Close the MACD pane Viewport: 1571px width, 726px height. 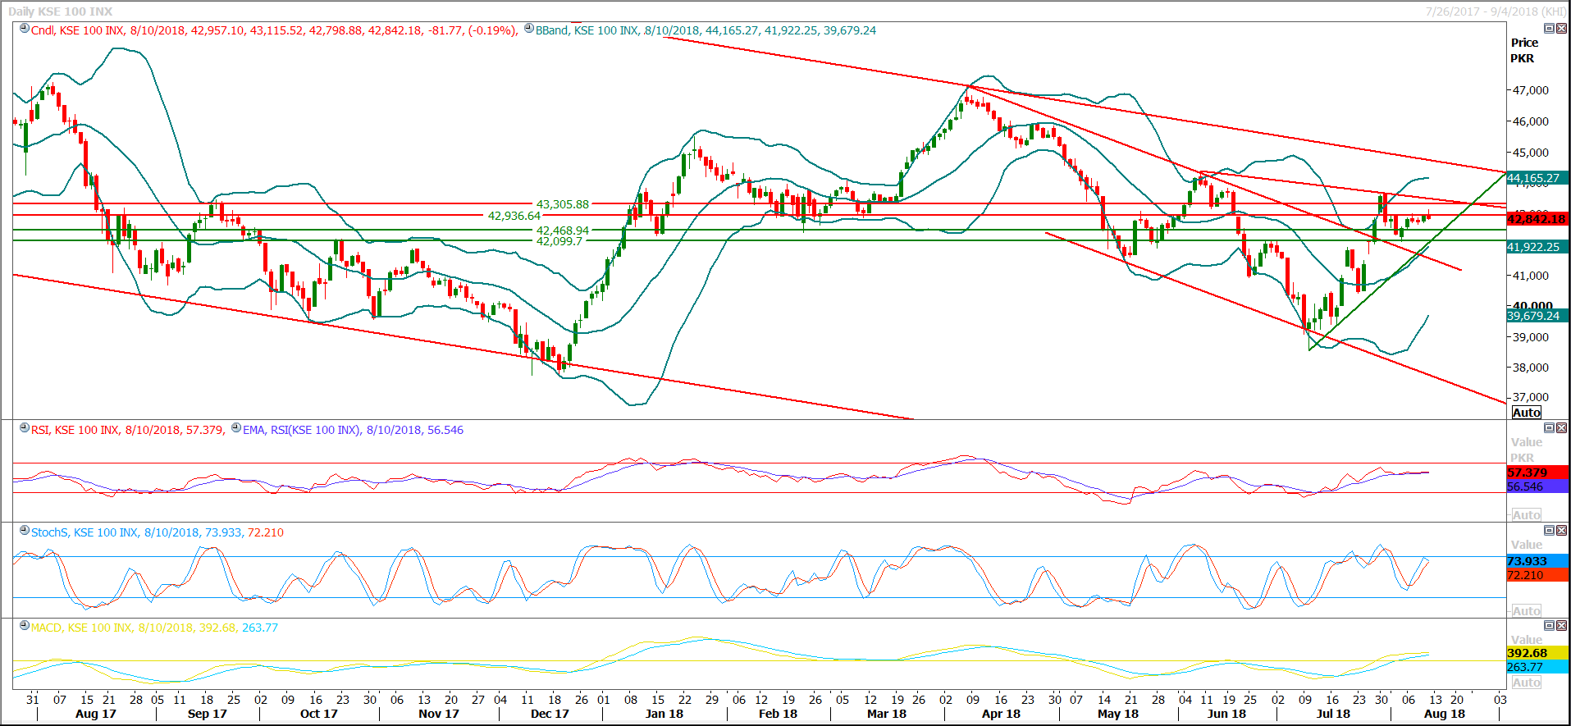[1561, 626]
